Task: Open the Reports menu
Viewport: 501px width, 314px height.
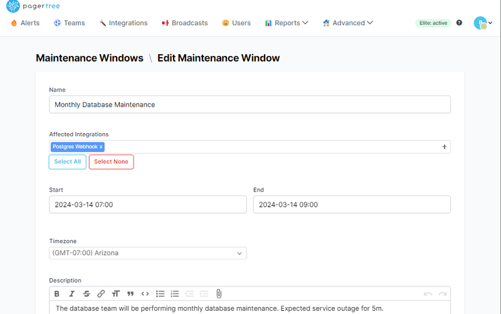Action: pyautogui.click(x=287, y=23)
